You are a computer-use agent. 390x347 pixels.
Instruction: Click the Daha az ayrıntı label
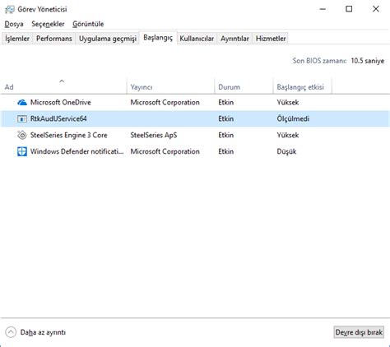pos(43,332)
